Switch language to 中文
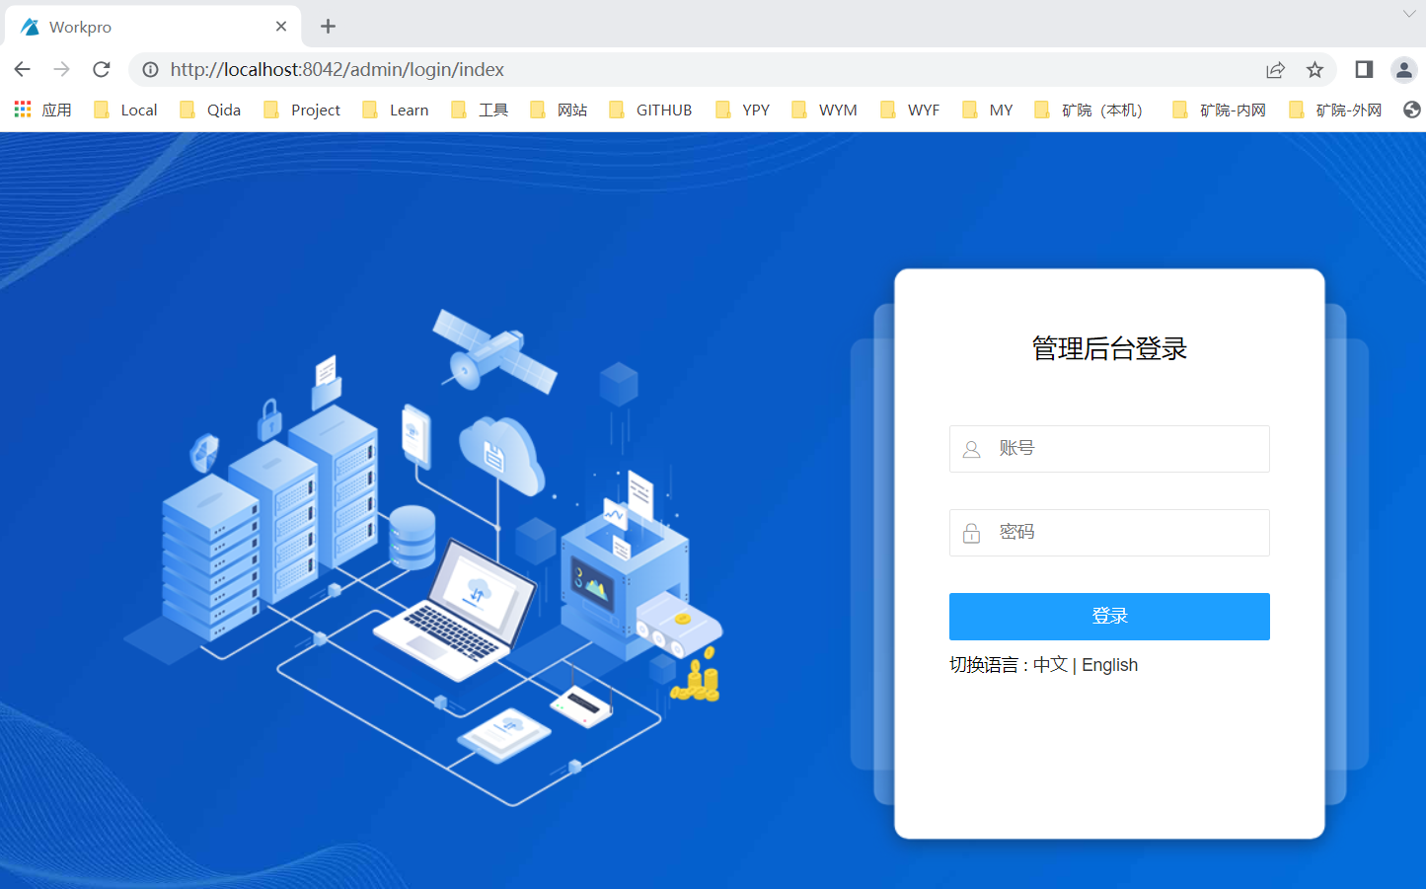The image size is (1426, 889). click(x=1050, y=665)
